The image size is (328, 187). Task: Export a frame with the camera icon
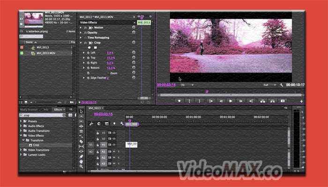click(283, 101)
